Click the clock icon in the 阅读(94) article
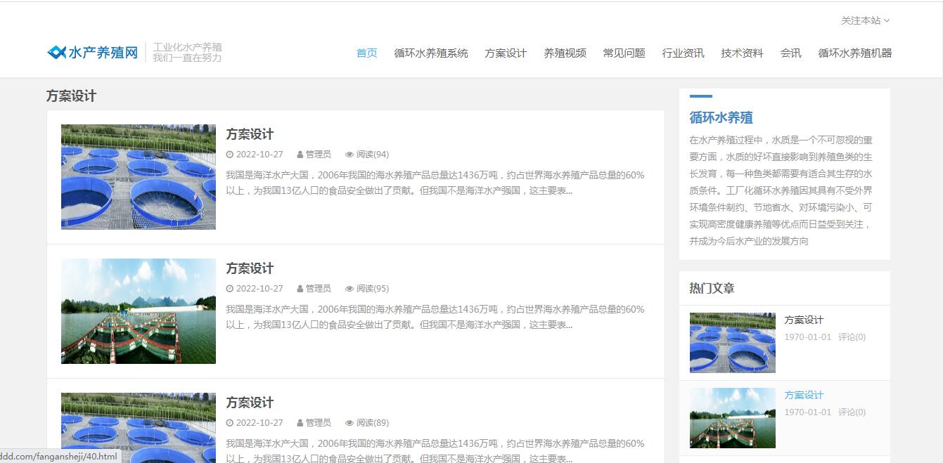Image resolution: width=943 pixels, height=463 pixels. tap(229, 155)
